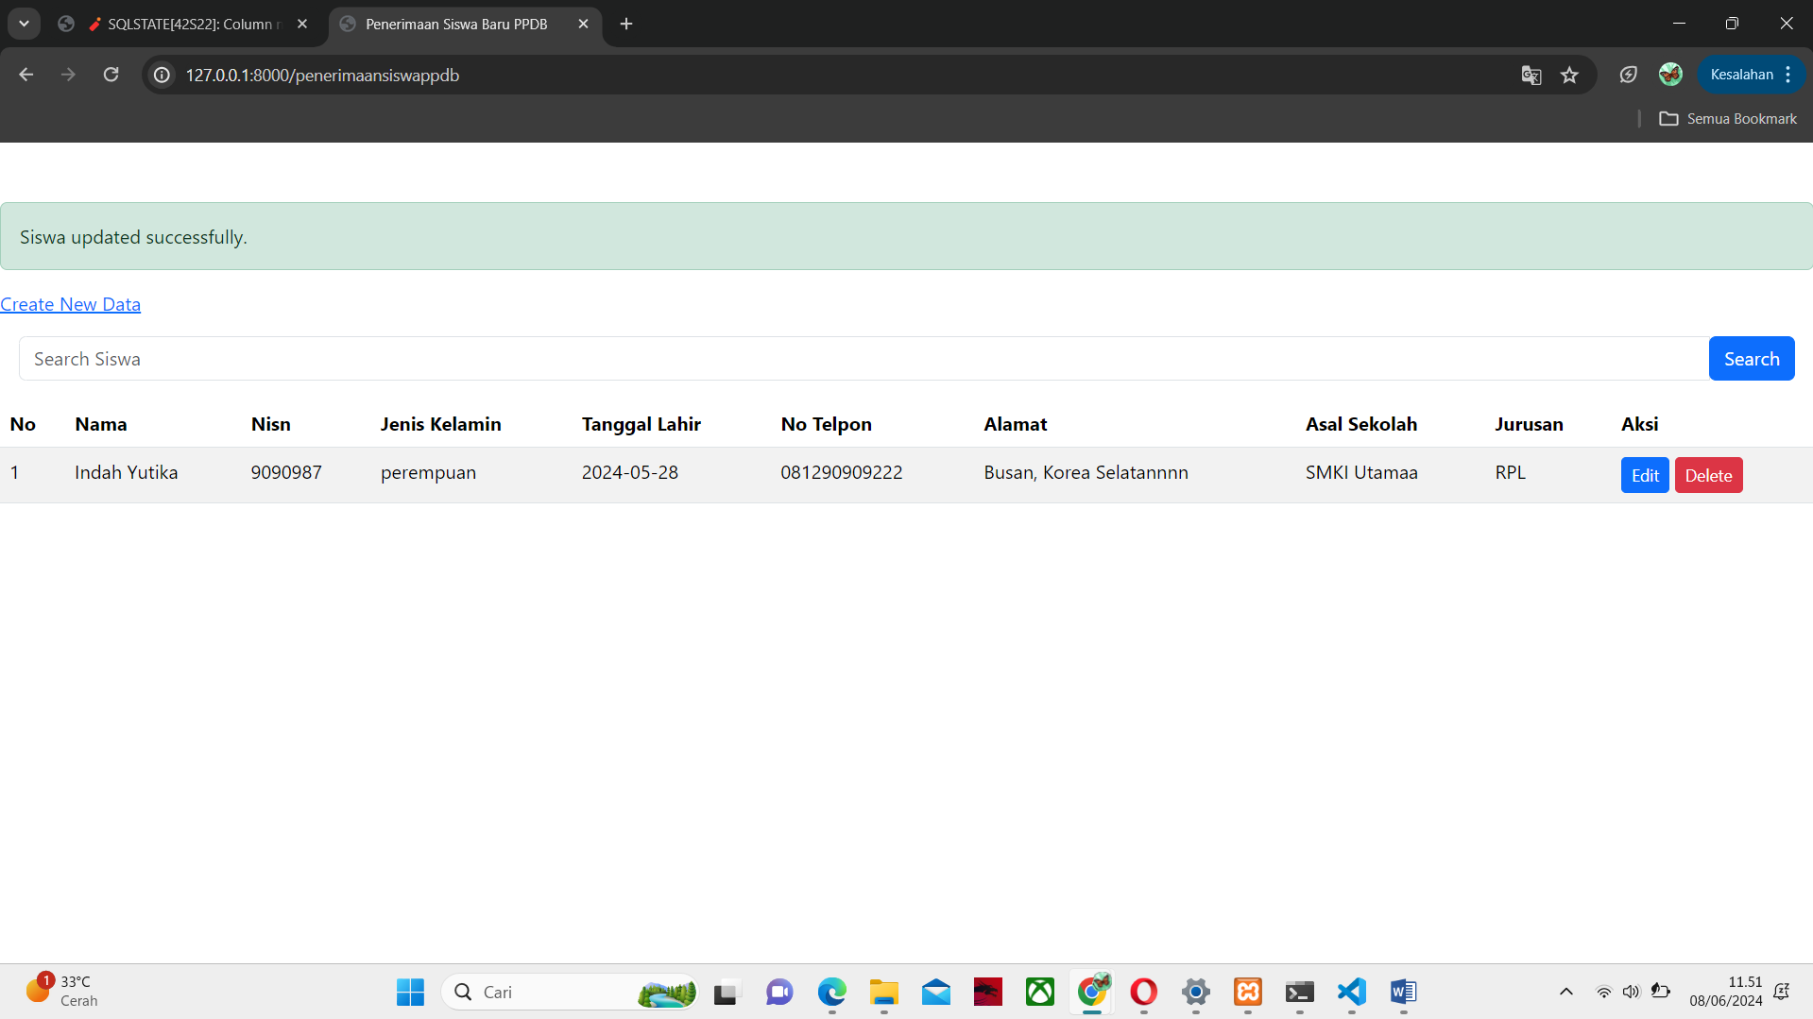Switch to the SQLSTATE[42S22] tab
The width and height of the screenshot is (1813, 1019).
(189, 24)
